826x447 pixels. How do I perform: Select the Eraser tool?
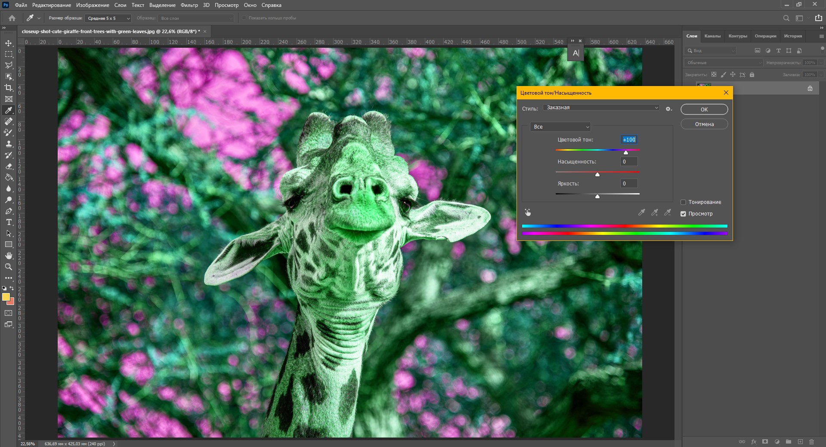click(9, 166)
